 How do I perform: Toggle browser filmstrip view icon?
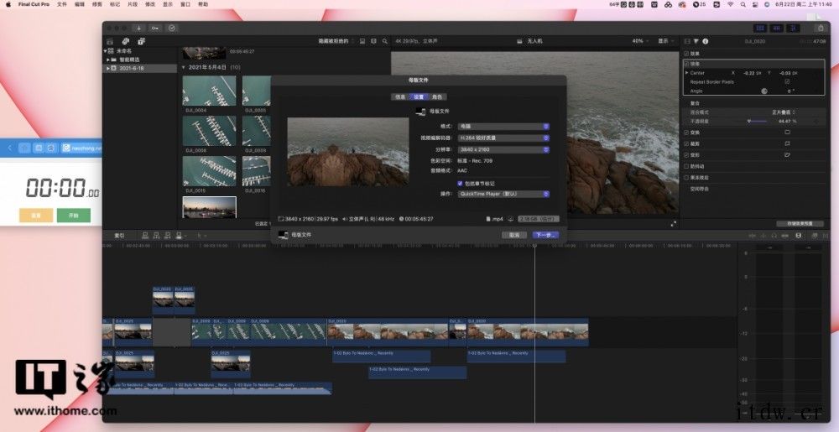[x=362, y=41]
